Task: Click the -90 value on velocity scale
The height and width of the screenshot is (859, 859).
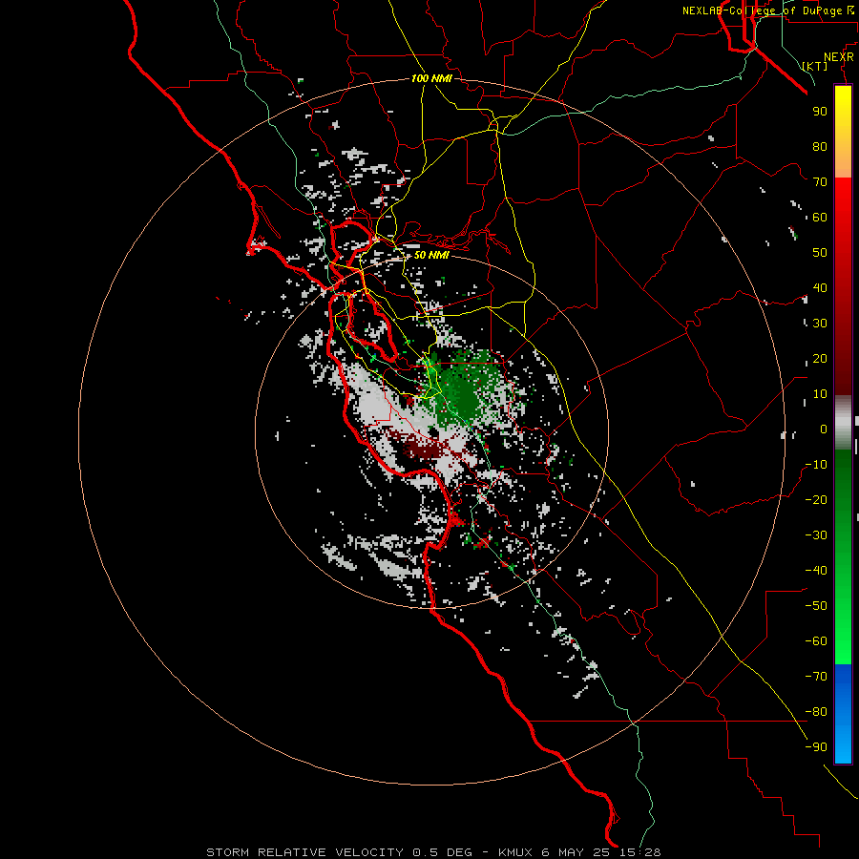Action: coord(816,746)
